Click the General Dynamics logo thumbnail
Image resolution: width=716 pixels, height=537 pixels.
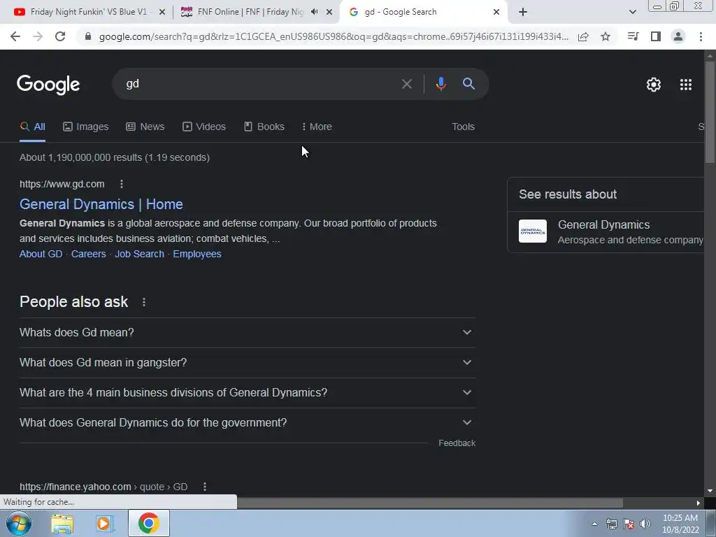point(532,231)
